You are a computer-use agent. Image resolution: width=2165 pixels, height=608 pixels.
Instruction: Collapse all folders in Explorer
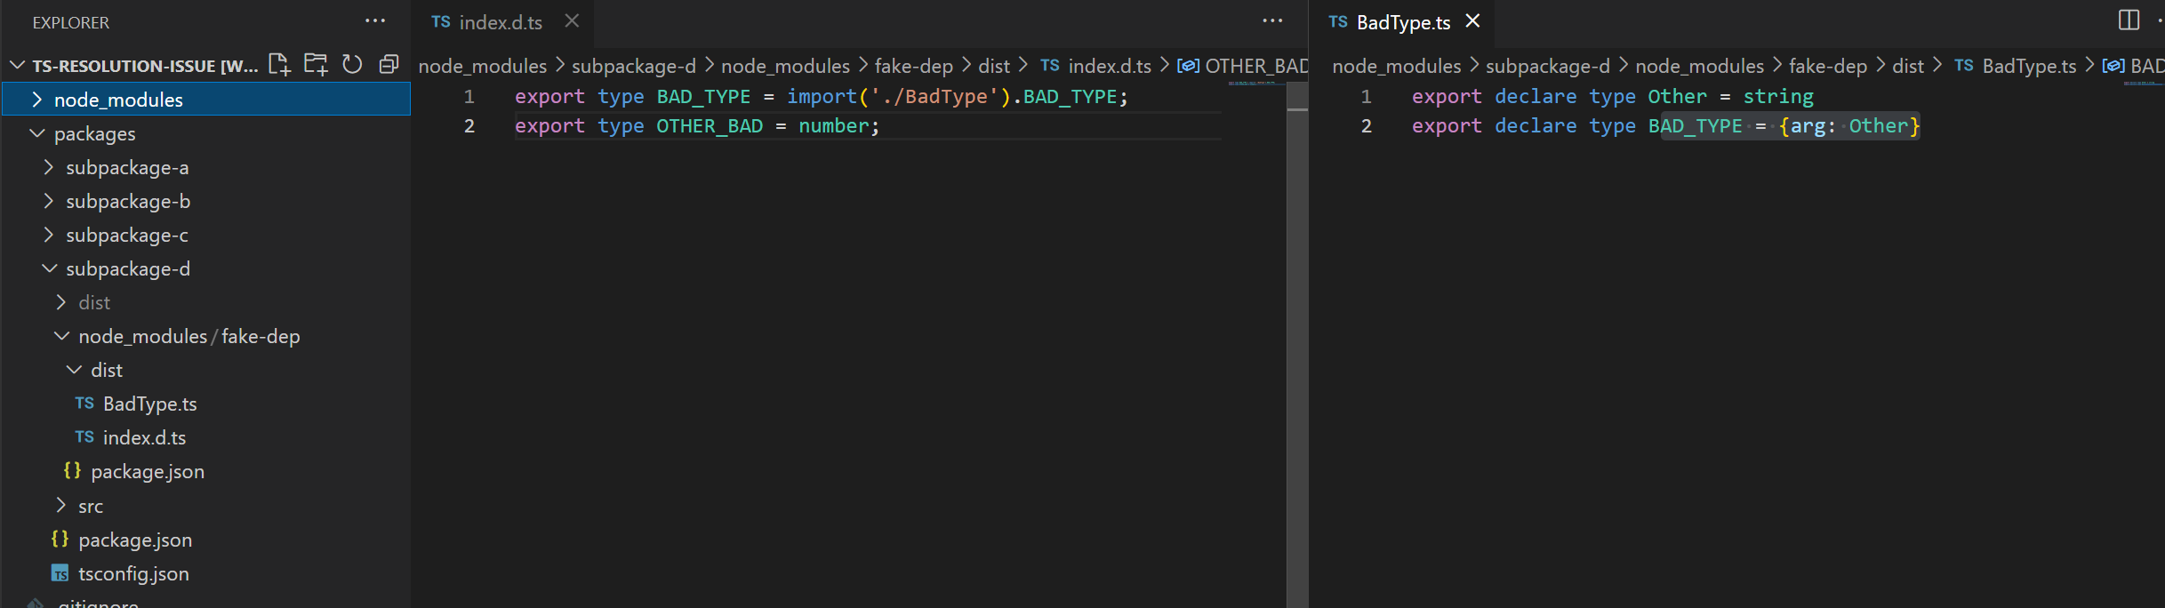click(x=389, y=64)
